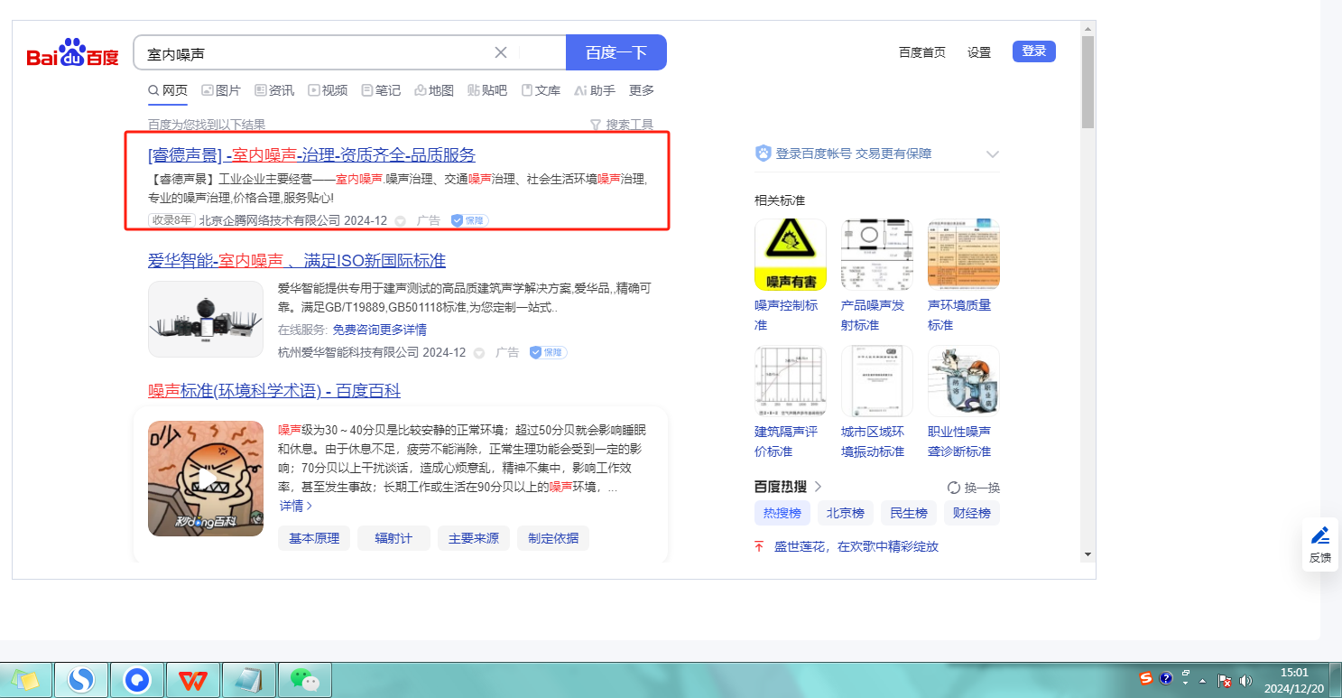
Task: Click the page scrollbar down arrow
Action: coord(1087,554)
